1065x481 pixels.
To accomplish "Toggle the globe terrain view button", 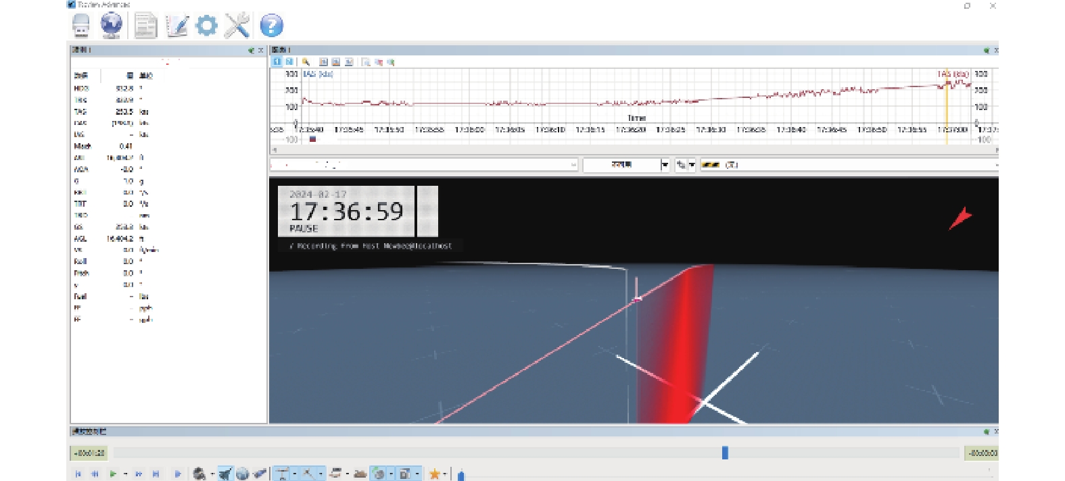I will (x=242, y=474).
